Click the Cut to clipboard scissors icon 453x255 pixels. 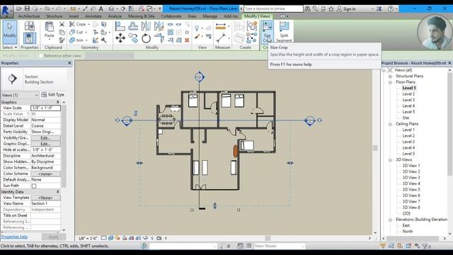[x=62, y=24]
